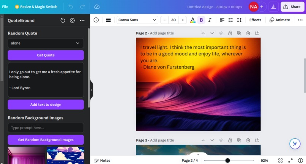The image size is (306, 164).
Task: Click the font size value field
Action: 174,20
